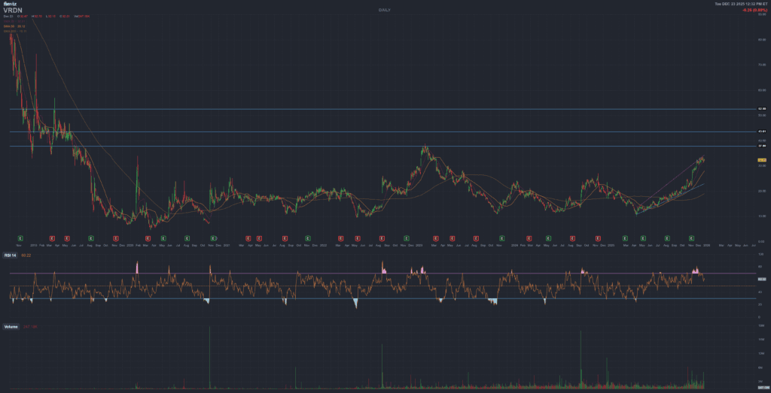This screenshot has height=393, width=771.
Task: Click the yellow current price tag
Action: (761, 160)
